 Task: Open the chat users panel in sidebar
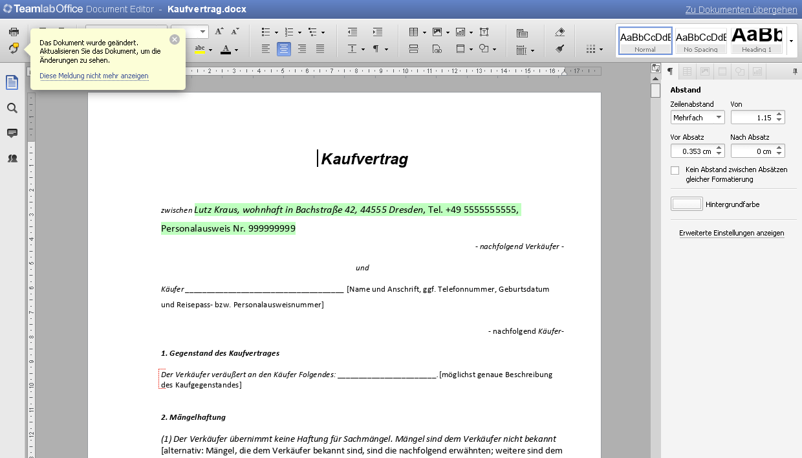[12, 158]
